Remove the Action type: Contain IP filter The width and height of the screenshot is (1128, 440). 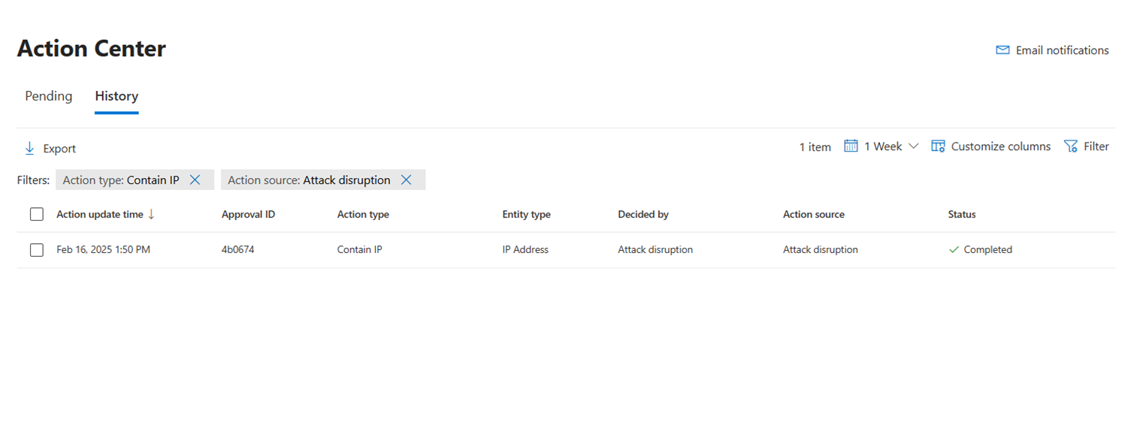pos(195,180)
